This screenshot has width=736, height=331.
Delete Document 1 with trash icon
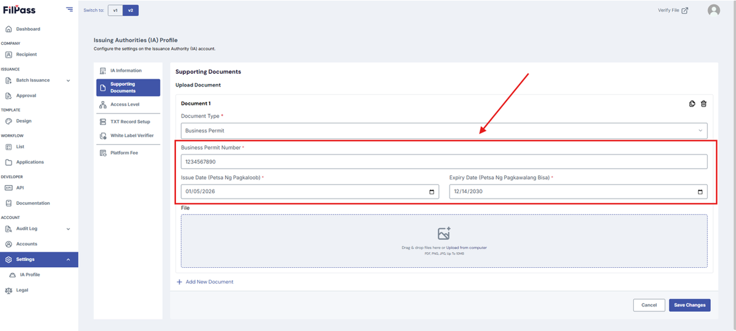(703, 104)
